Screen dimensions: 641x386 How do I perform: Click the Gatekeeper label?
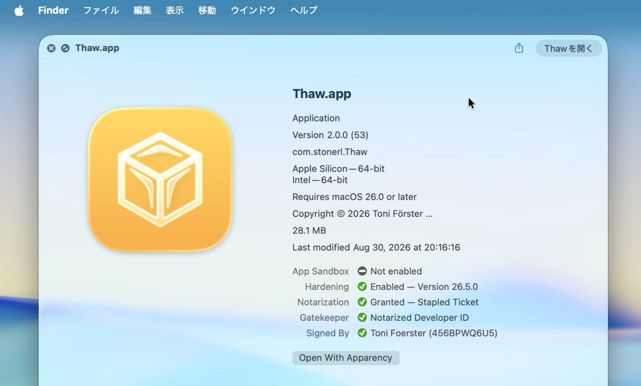click(325, 318)
